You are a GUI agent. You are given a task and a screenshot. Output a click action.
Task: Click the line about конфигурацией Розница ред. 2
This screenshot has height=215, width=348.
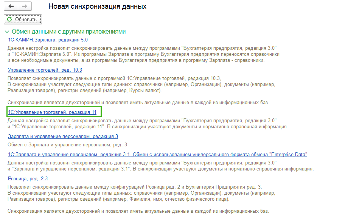pyautogui.click(x=135, y=187)
